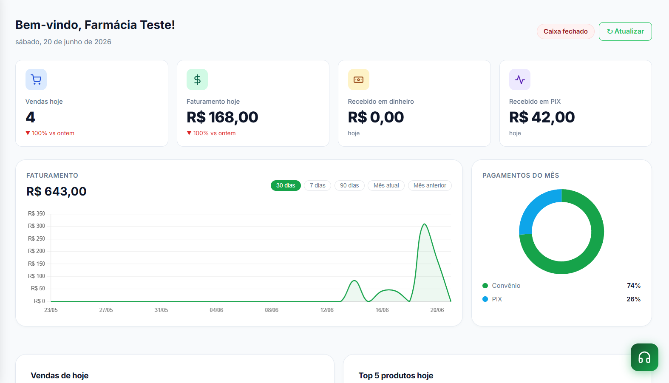Click the red down arrow under R$ 168,00
Viewport: 669px width, 383px height.
coord(189,133)
